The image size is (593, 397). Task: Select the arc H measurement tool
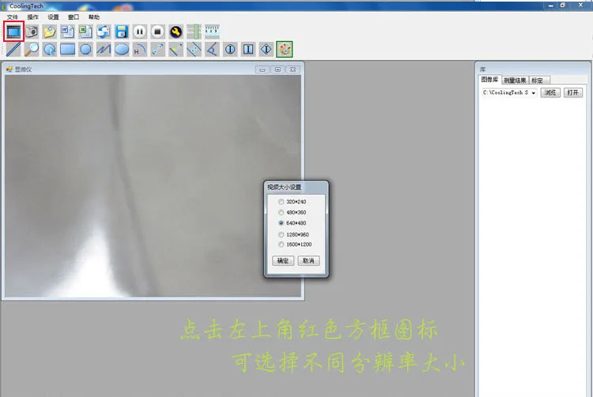[139, 49]
